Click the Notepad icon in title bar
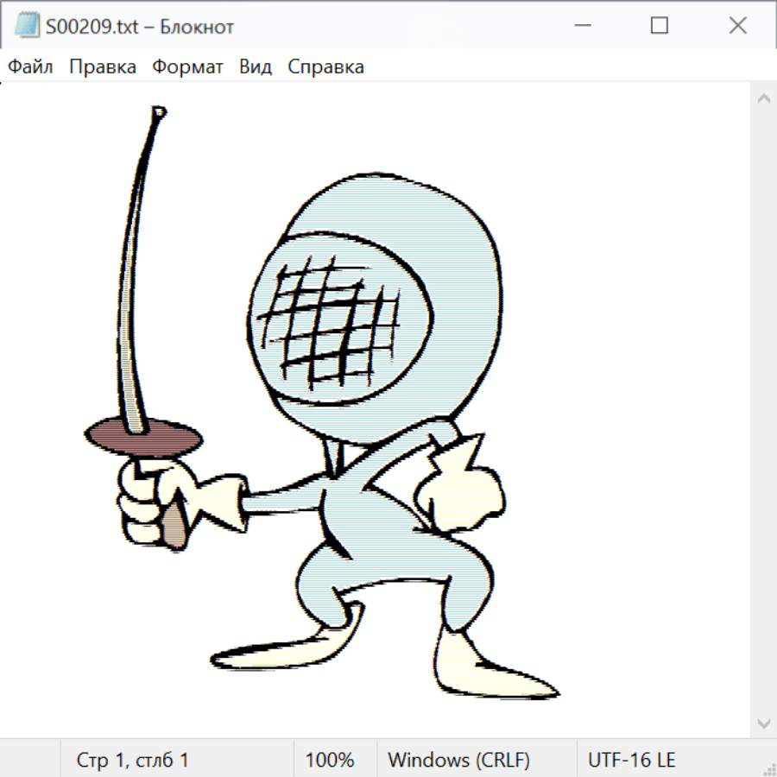 (x=27, y=26)
